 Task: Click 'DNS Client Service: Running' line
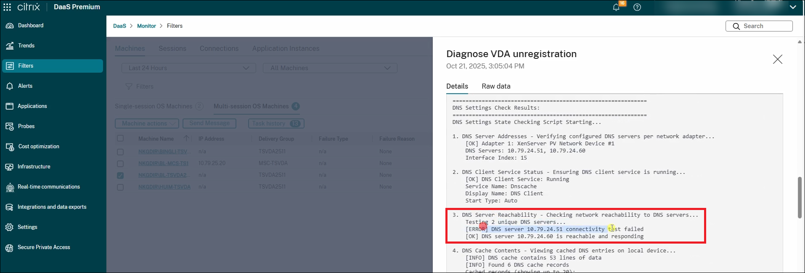517,179
